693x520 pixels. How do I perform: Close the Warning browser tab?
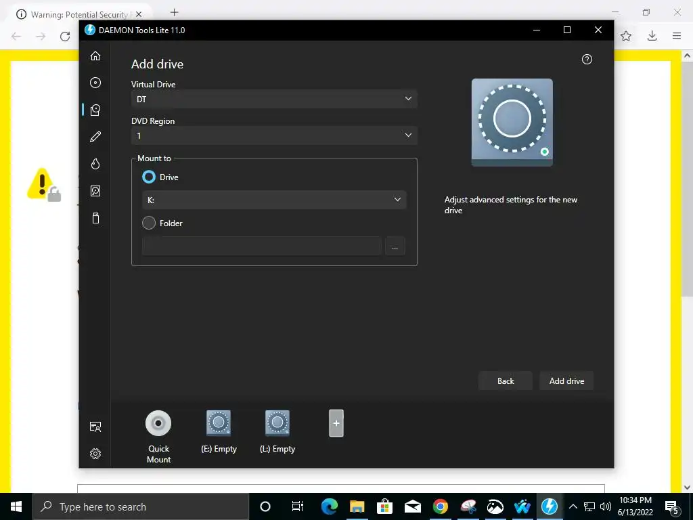[x=139, y=14]
